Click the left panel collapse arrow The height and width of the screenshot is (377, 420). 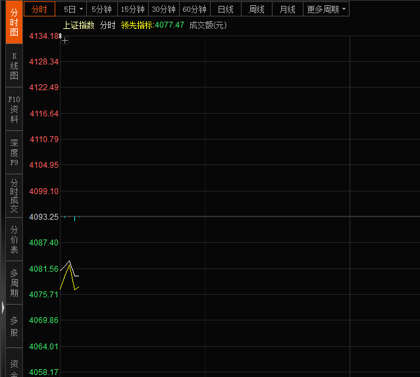[3, 307]
